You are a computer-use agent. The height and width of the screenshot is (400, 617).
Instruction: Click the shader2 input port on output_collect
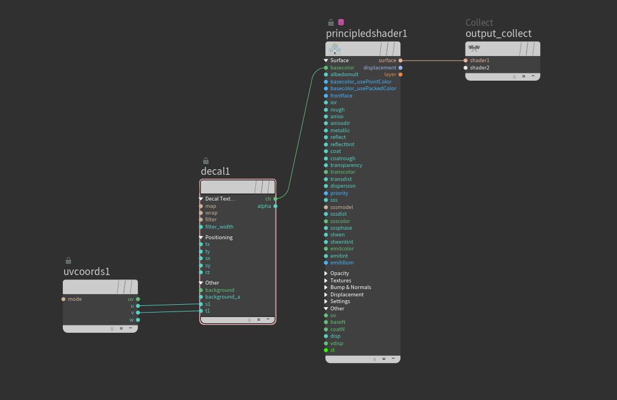click(466, 68)
